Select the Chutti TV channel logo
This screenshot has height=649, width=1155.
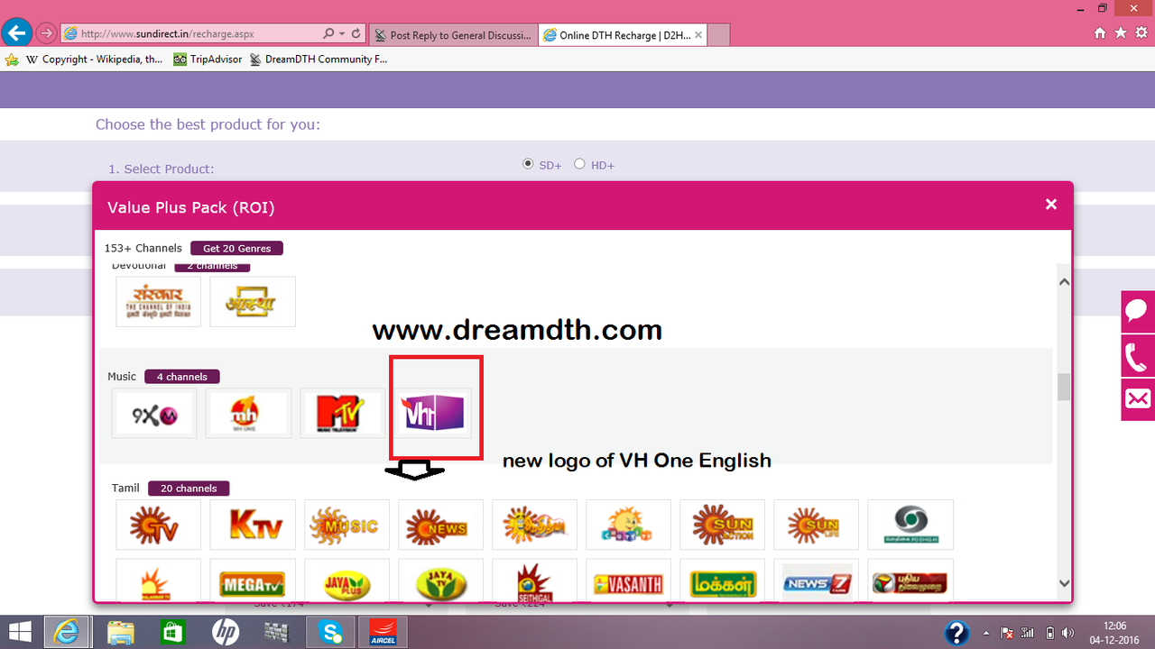628,525
